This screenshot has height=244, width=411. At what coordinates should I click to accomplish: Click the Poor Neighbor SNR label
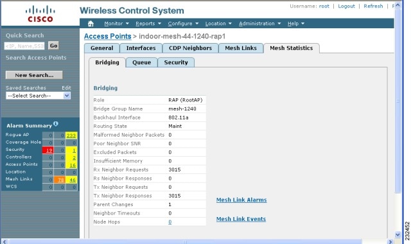click(117, 144)
